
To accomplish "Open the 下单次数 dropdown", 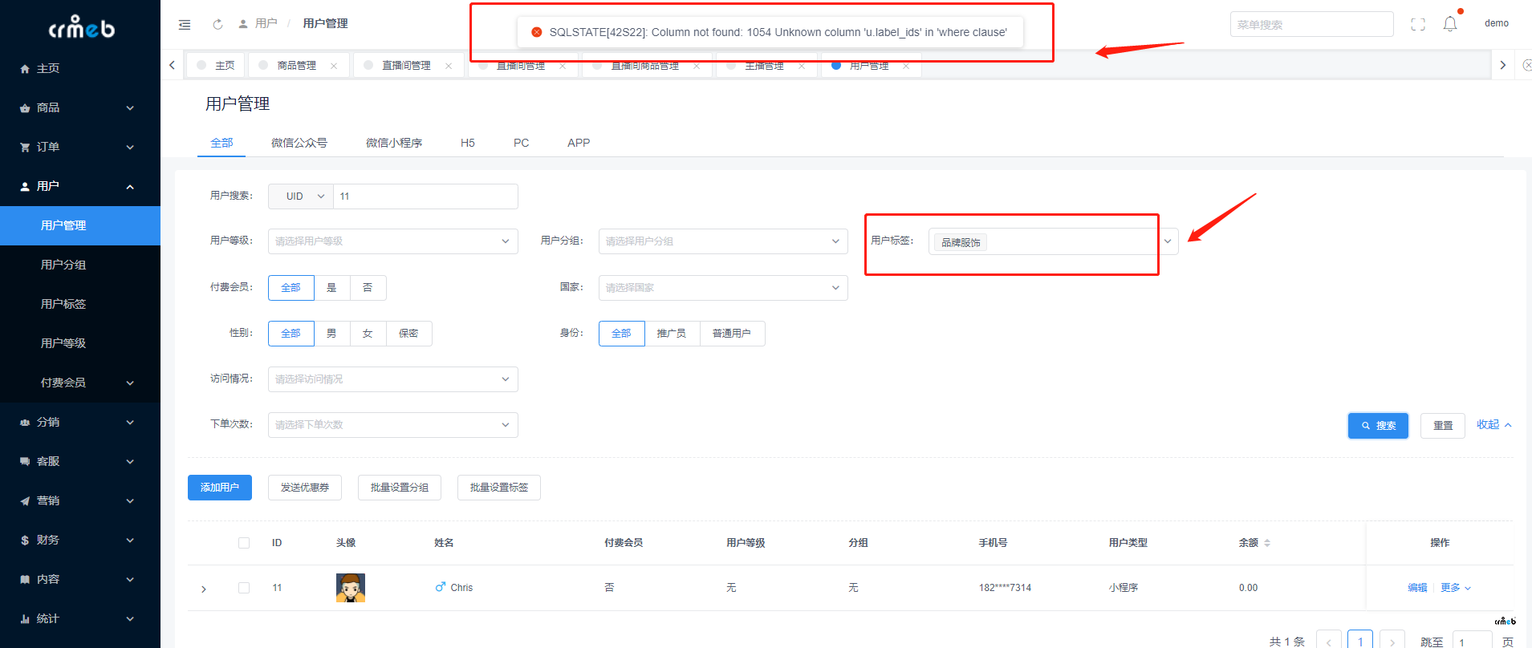I will [393, 425].
